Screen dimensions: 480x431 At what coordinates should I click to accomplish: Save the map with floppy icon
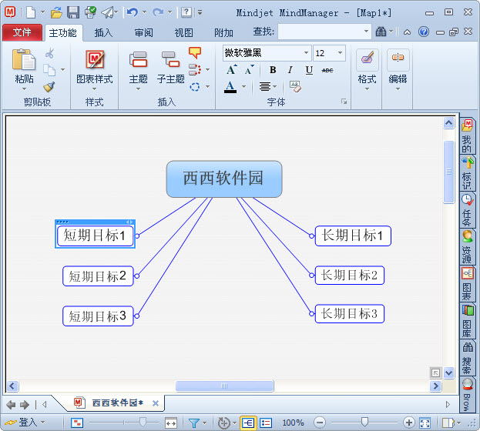click(x=73, y=12)
